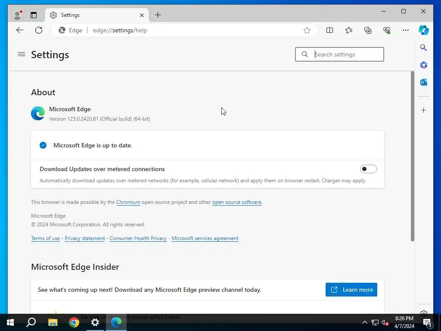Refresh the page
The height and width of the screenshot is (331, 441).
39,30
